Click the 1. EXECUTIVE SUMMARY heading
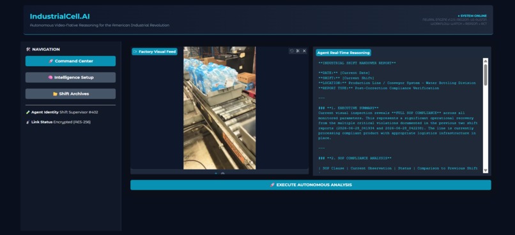This screenshot has width=515, height=235. click(x=348, y=108)
